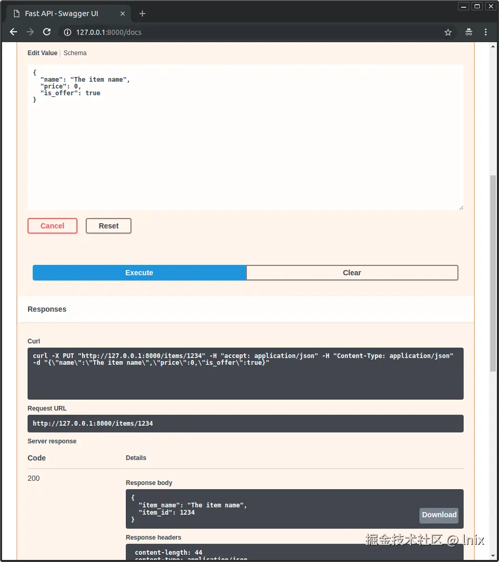499x562 pixels.
Task: Bookmark the page via the star icon
Action: tap(448, 32)
